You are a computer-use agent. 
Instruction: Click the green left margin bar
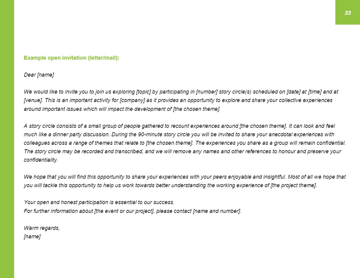(7, 139)
